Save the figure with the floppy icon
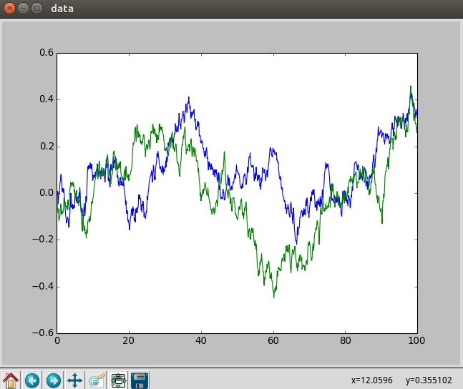This screenshot has height=389, width=463. point(140,380)
